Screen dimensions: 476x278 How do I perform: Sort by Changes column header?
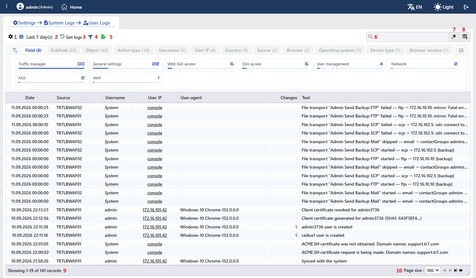[x=282, y=98]
